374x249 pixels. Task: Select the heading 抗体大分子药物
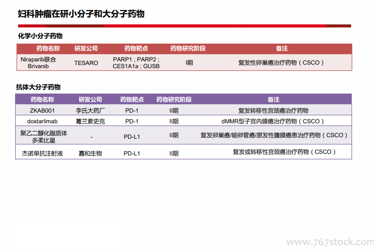[38, 87]
